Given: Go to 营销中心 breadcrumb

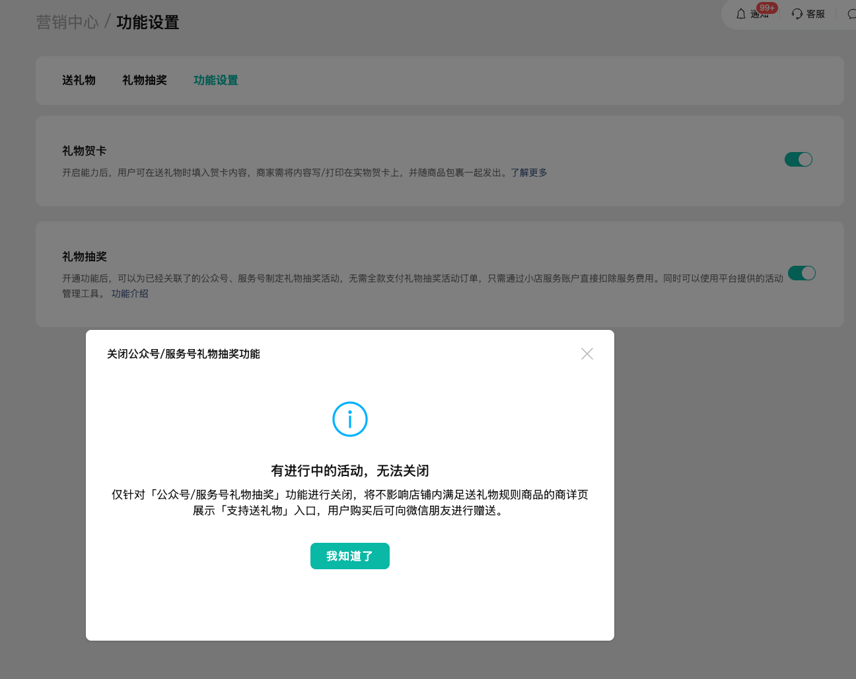Looking at the screenshot, I should tap(67, 22).
